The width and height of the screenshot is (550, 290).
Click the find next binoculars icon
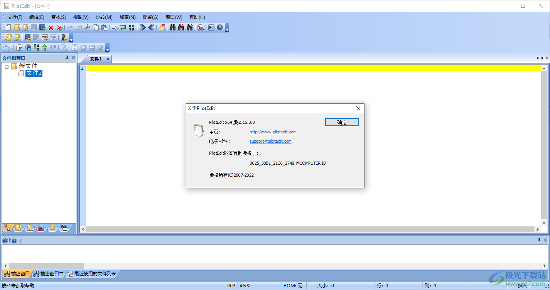[190, 27]
